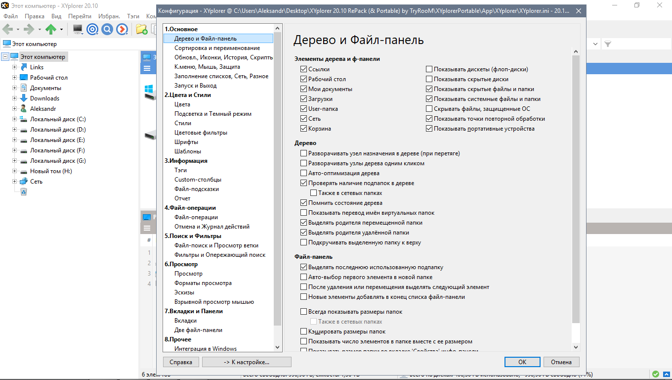Expand the Локальный диск (C:) tree node
The image size is (672, 380).
point(14,119)
